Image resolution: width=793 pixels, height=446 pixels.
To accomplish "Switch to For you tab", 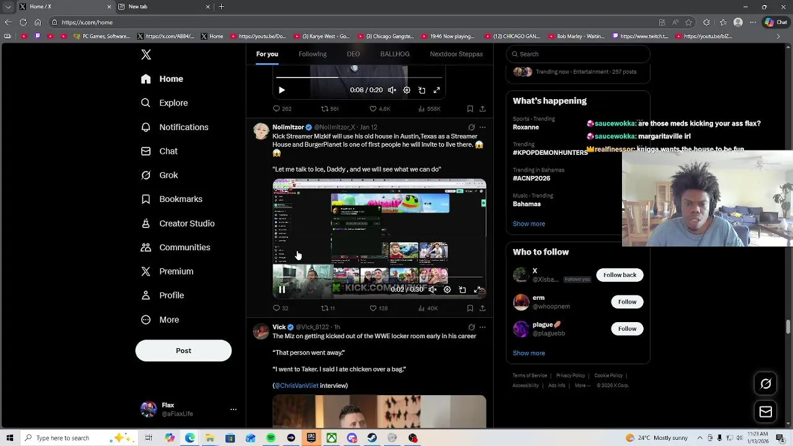I will 267,54.
